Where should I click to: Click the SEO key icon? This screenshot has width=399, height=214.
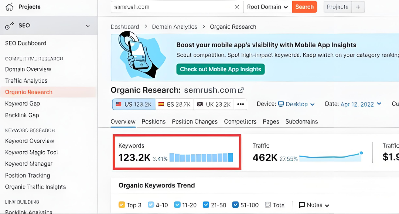[x=9, y=25]
